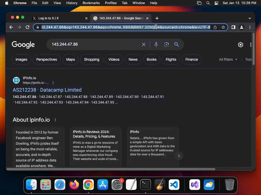Open the AS212238 Datacamp Limited result
This screenshot has width=261, height=195.
pos(47,90)
